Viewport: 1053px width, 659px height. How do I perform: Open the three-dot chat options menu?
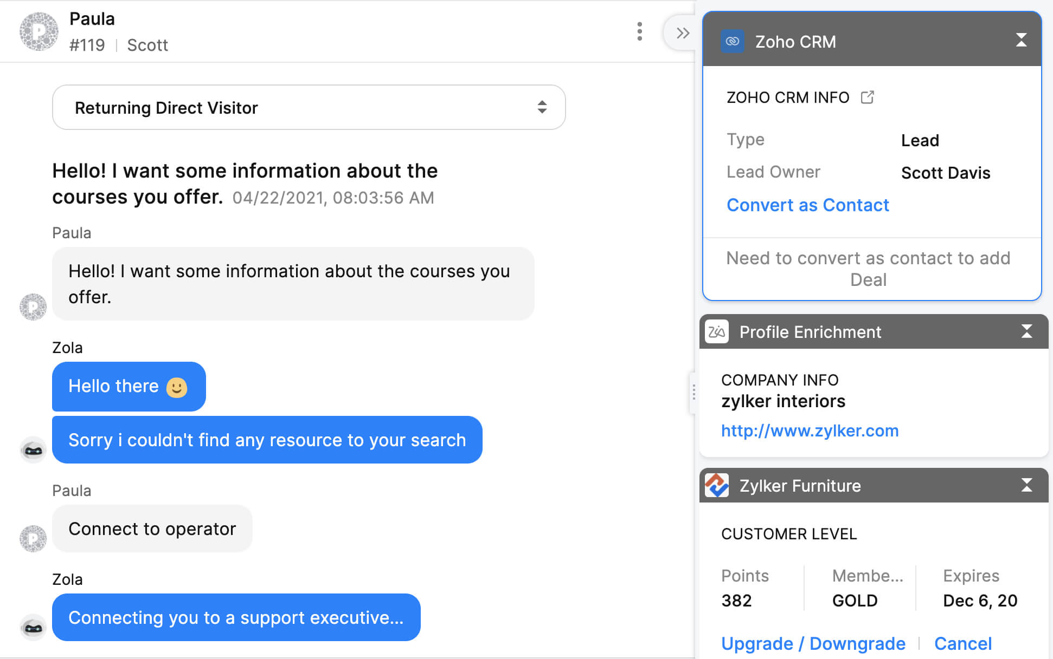pos(640,31)
